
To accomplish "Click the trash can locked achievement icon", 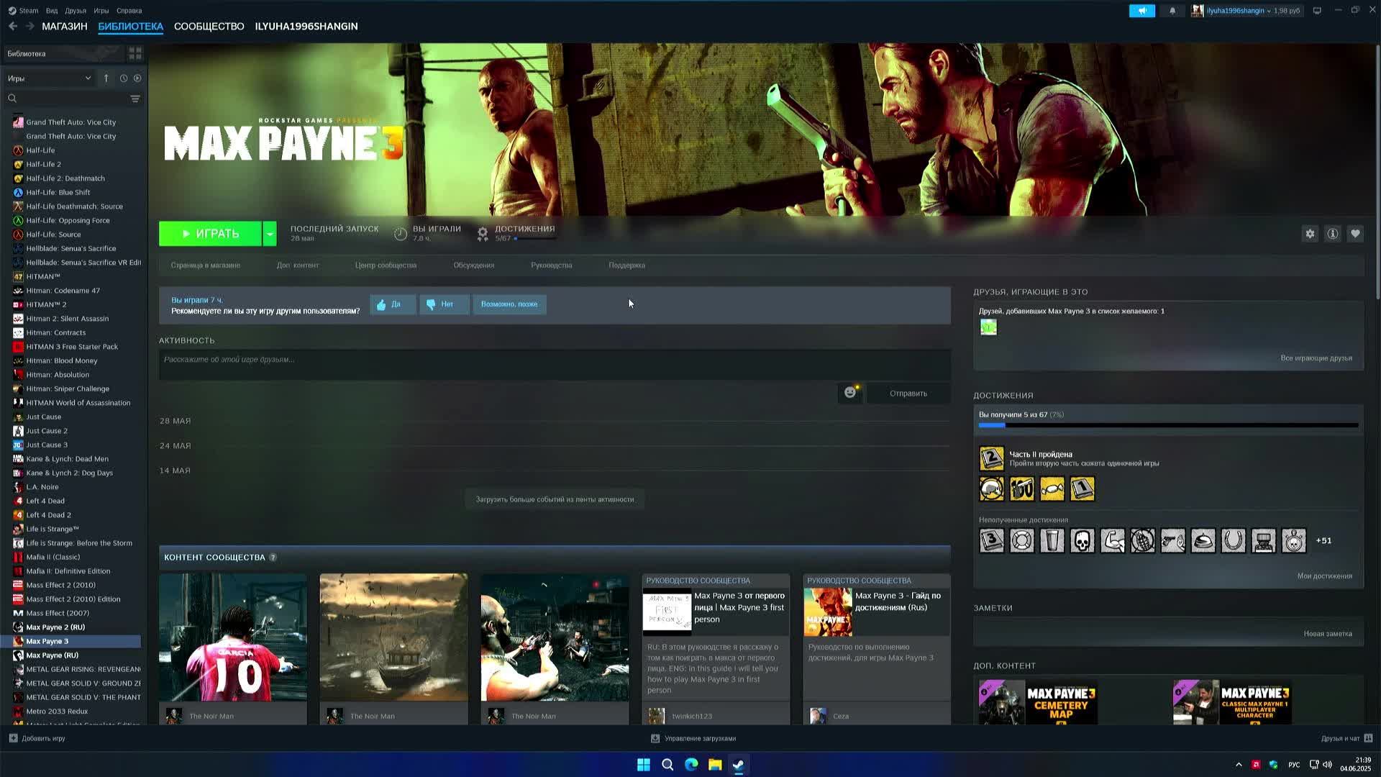I will [1052, 541].
